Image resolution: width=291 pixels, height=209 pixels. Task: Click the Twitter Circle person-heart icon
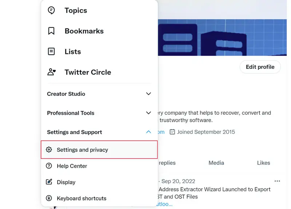tap(52, 72)
